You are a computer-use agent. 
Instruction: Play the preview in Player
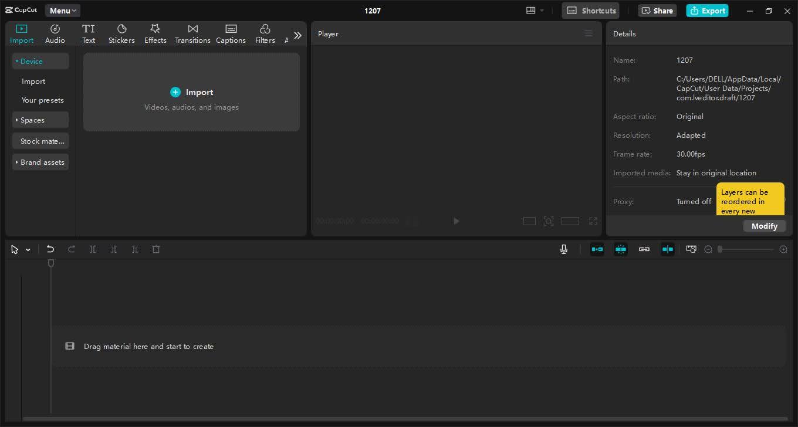coord(456,221)
